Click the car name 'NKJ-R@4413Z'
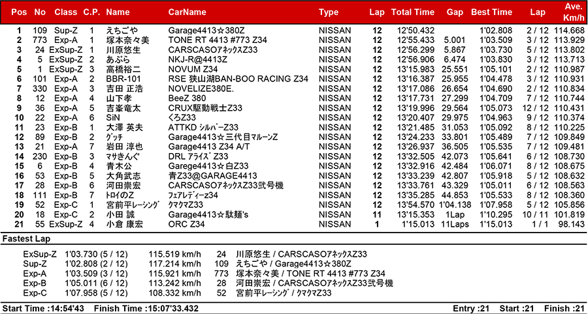The image size is (588, 314). (x=197, y=60)
